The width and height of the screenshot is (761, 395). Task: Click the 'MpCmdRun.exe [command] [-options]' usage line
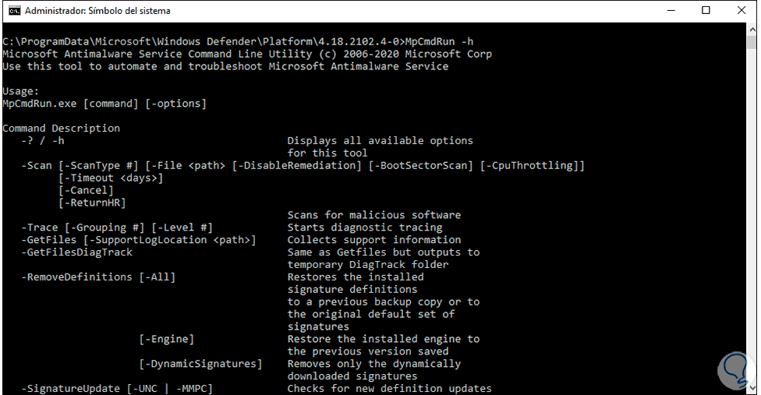point(104,104)
